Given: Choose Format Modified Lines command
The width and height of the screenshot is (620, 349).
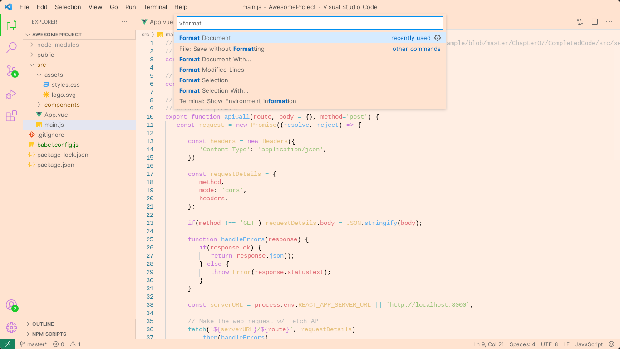Looking at the screenshot, I should pos(310,70).
